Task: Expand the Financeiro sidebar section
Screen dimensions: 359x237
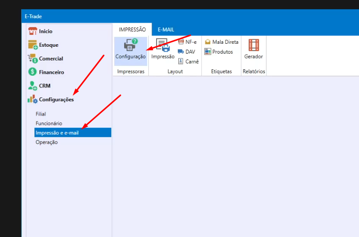Action: pos(51,72)
